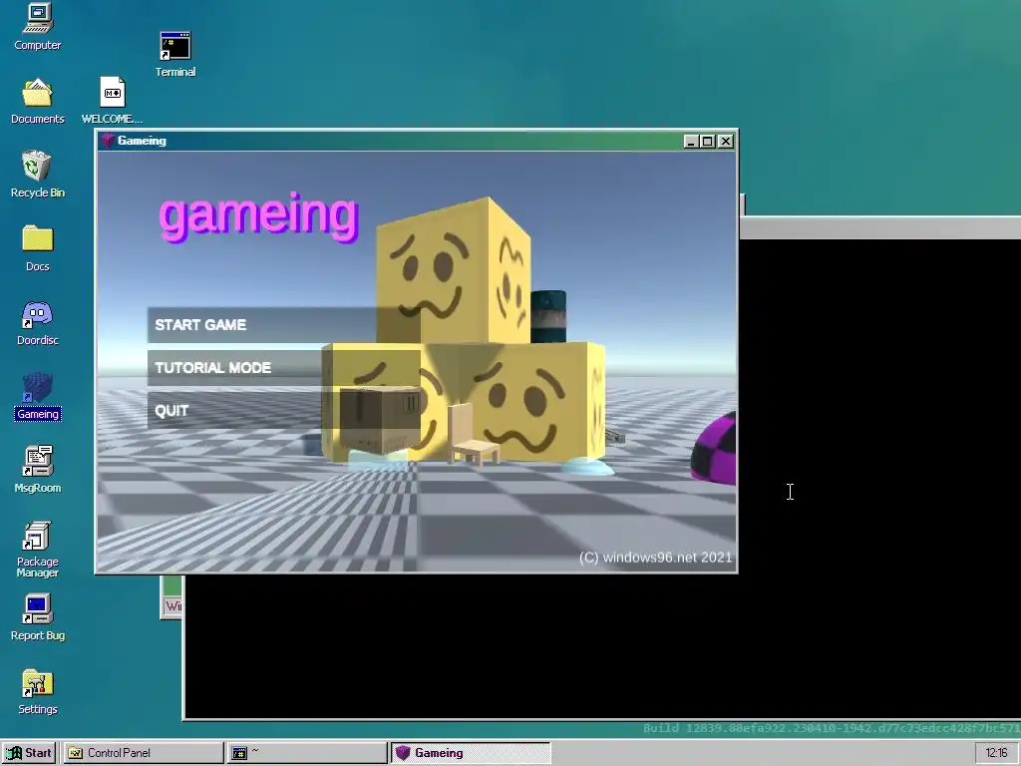
Task: Open the Computer desktop icon
Action: [x=37, y=26]
